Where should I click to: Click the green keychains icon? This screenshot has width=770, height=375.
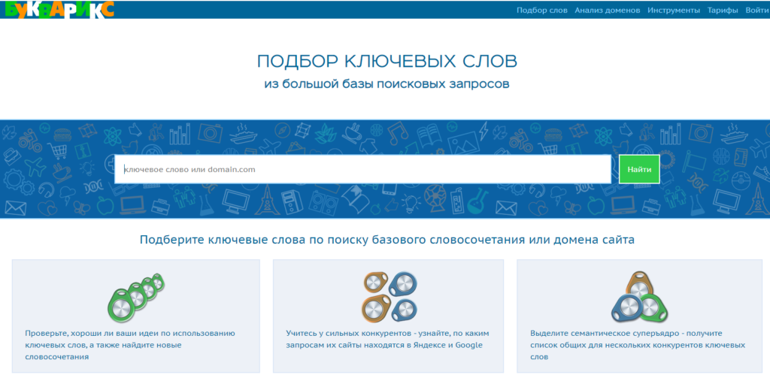(x=137, y=296)
